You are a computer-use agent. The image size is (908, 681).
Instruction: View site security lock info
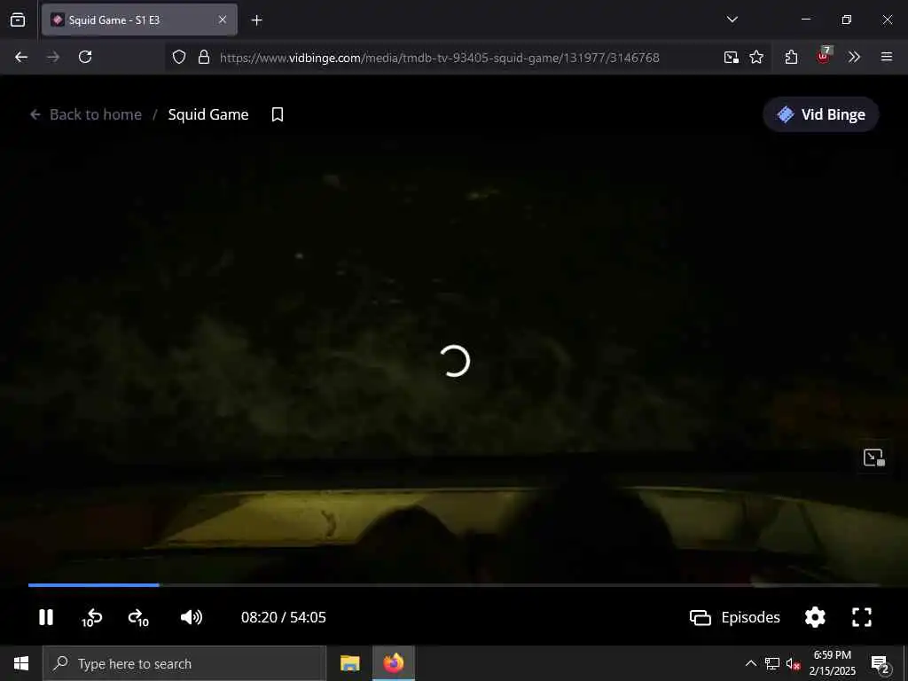coord(203,57)
